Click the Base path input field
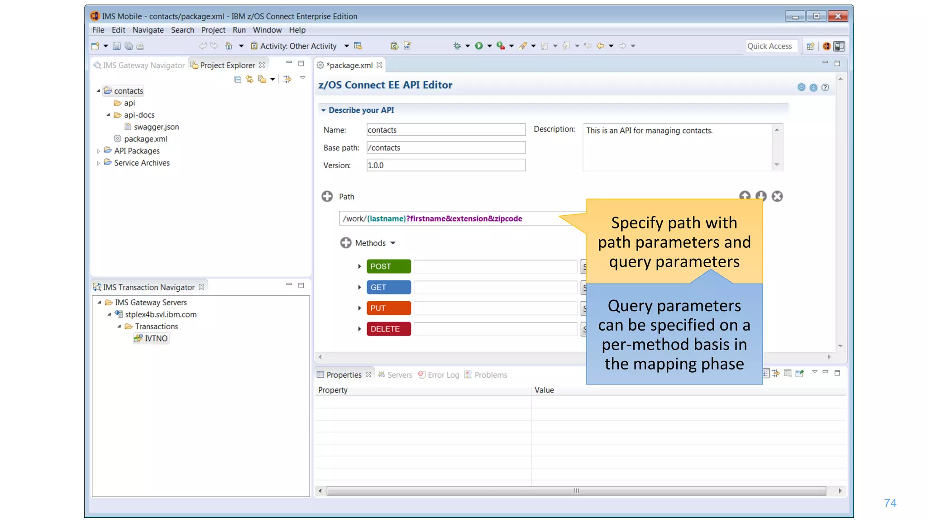This screenshot has width=927, height=521. pyautogui.click(x=446, y=147)
